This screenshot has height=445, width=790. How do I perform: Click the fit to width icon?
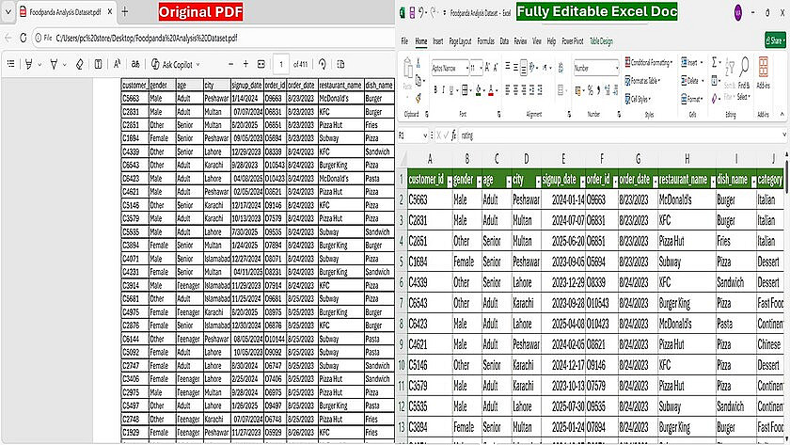tap(261, 64)
